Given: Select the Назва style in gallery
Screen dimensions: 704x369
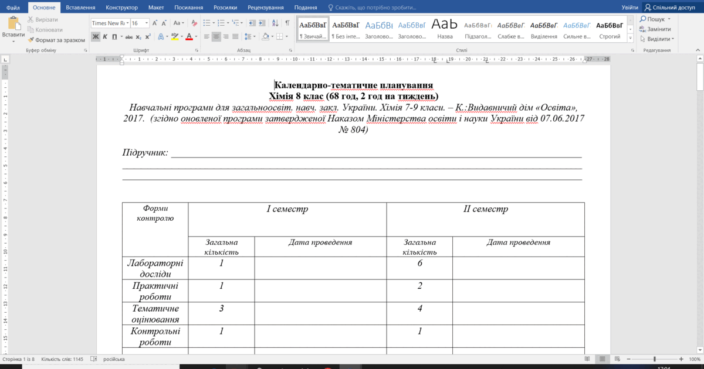Looking at the screenshot, I should click(x=445, y=29).
